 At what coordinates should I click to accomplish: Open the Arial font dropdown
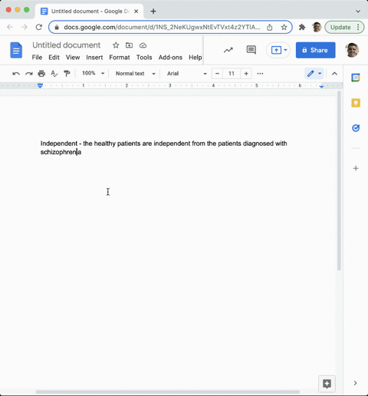coord(187,74)
